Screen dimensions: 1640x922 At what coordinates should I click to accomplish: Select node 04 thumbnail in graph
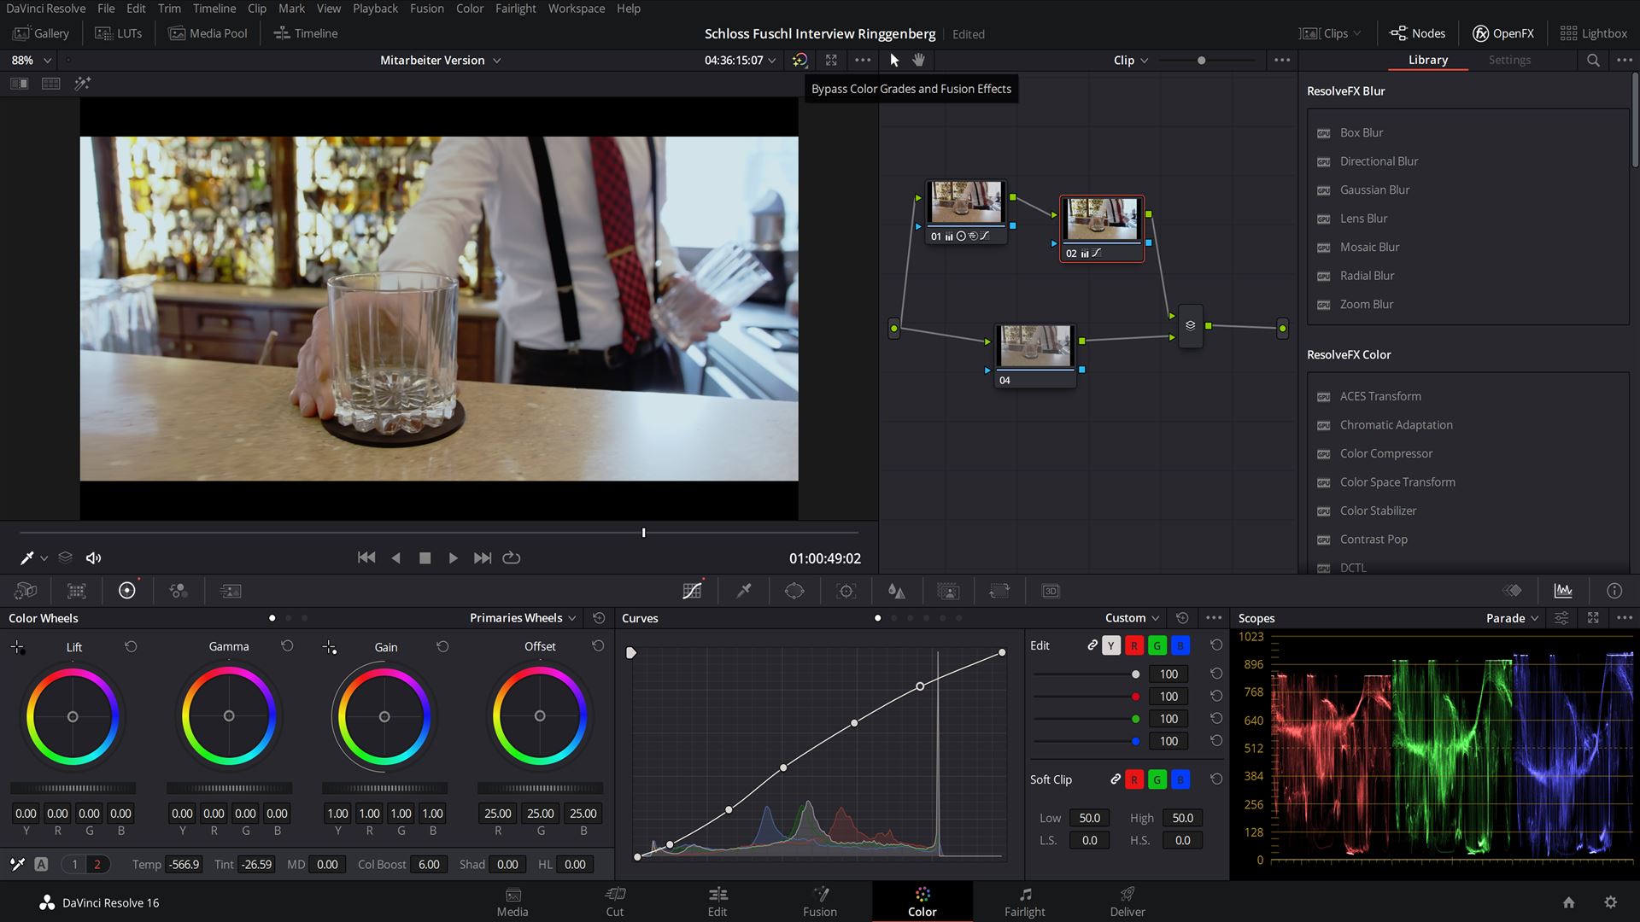(1034, 346)
